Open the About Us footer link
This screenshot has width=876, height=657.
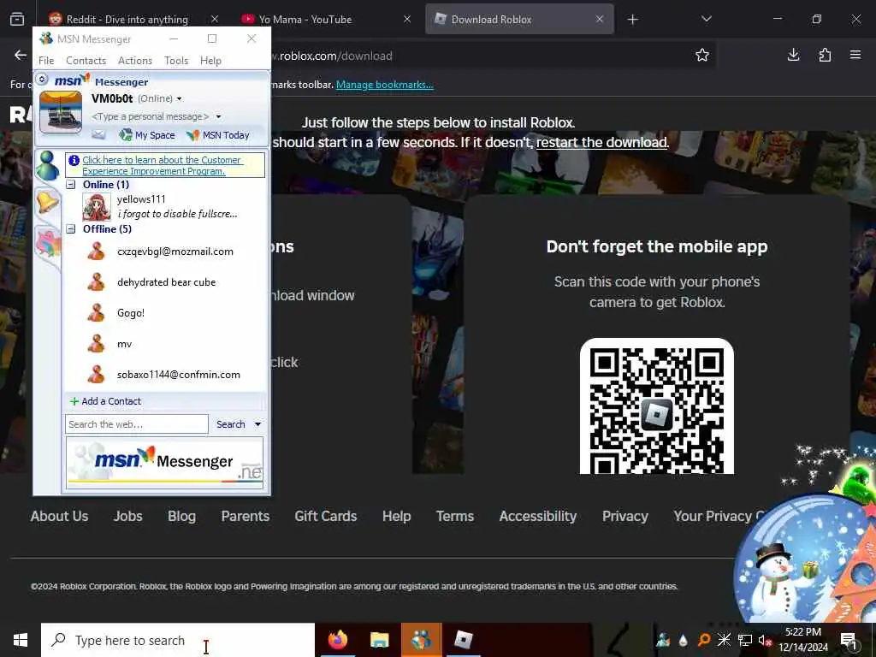tap(59, 516)
